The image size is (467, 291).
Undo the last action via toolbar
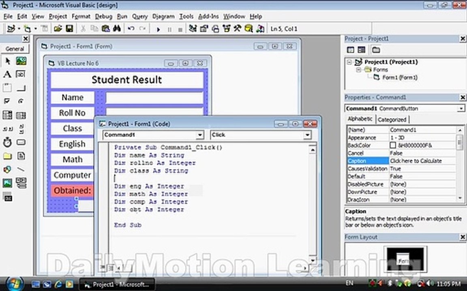[131, 29]
